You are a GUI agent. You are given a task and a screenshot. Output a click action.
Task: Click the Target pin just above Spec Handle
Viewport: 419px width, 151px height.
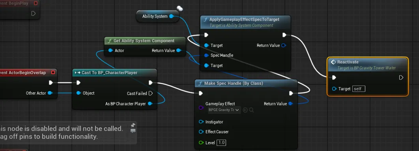[x=206, y=45]
